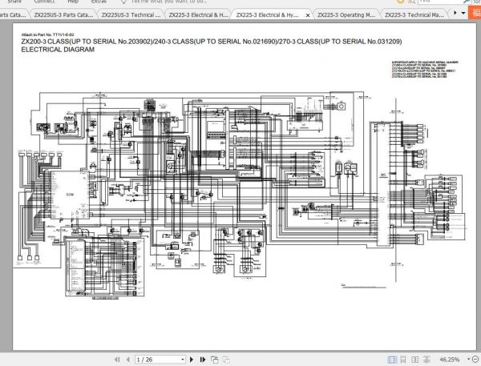Click the Find search field
This screenshot has height=366, width=481.
pos(440,2)
